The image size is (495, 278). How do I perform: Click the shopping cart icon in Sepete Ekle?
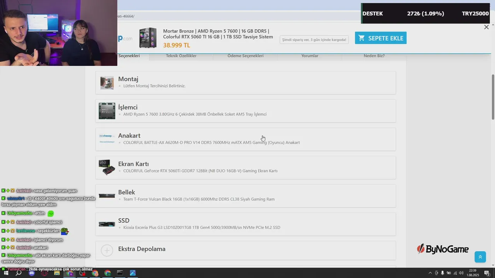(362, 38)
